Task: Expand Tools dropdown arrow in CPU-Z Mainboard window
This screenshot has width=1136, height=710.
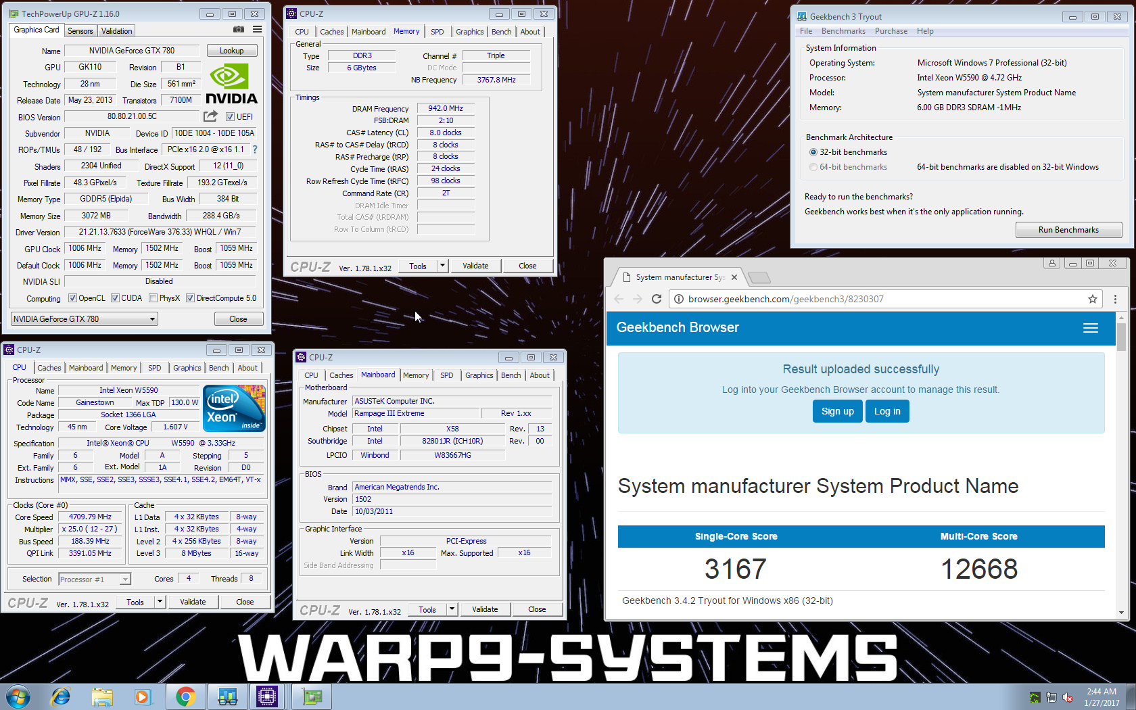Action: click(452, 609)
